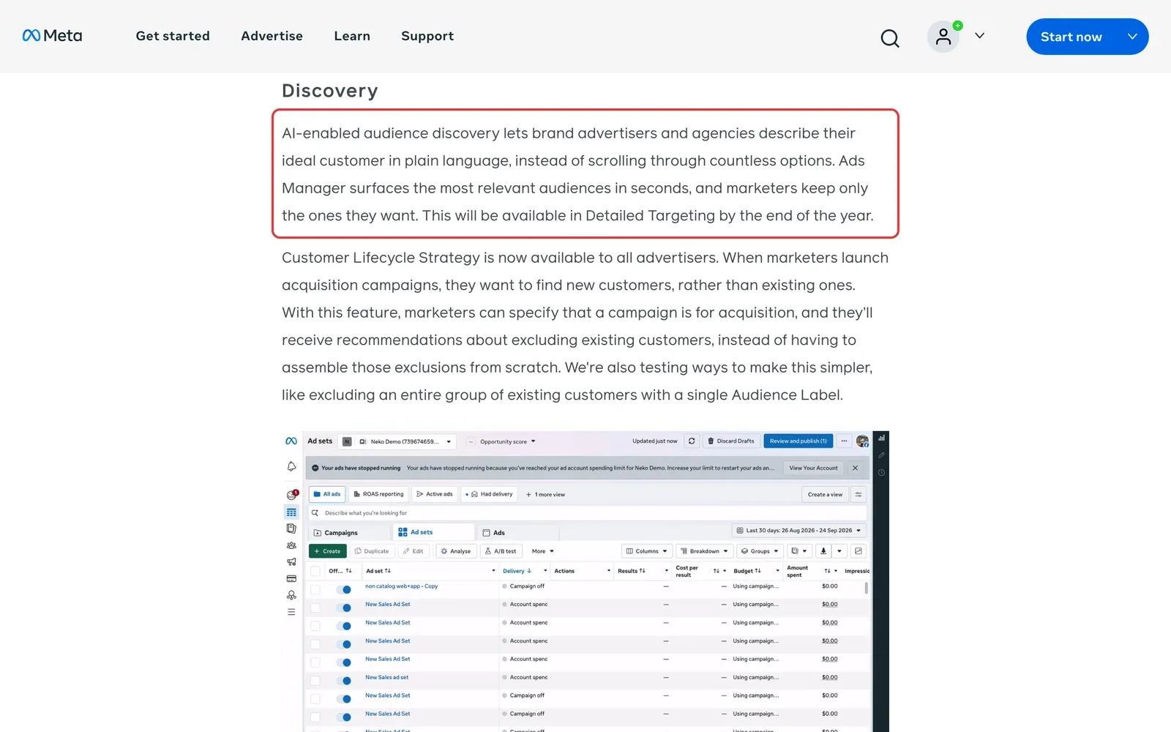Expand the Groups dropdown
1171x732 pixels.
pos(760,551)
